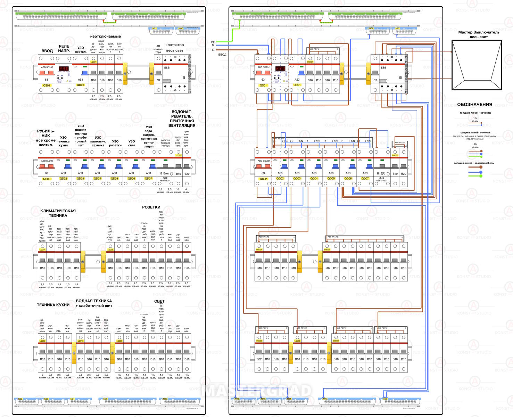Flip the blue QD01 A63 lever, left layout
Image resolution: width=513 pixels, height=417 pixels.
[84, 73]
